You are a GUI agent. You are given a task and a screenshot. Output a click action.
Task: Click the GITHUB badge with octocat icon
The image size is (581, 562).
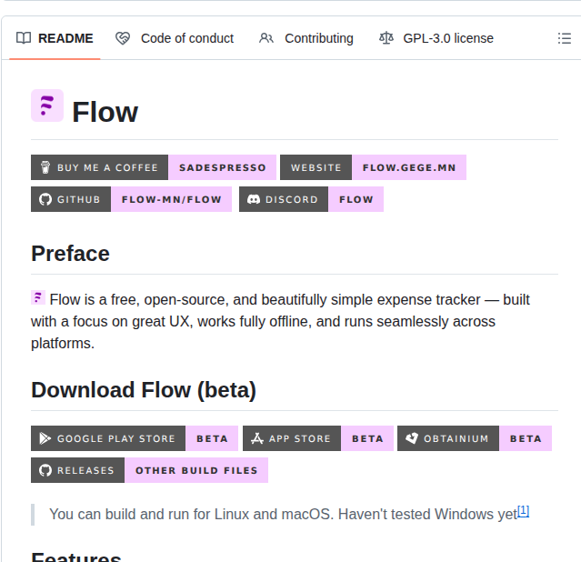[x=71, y=199]
